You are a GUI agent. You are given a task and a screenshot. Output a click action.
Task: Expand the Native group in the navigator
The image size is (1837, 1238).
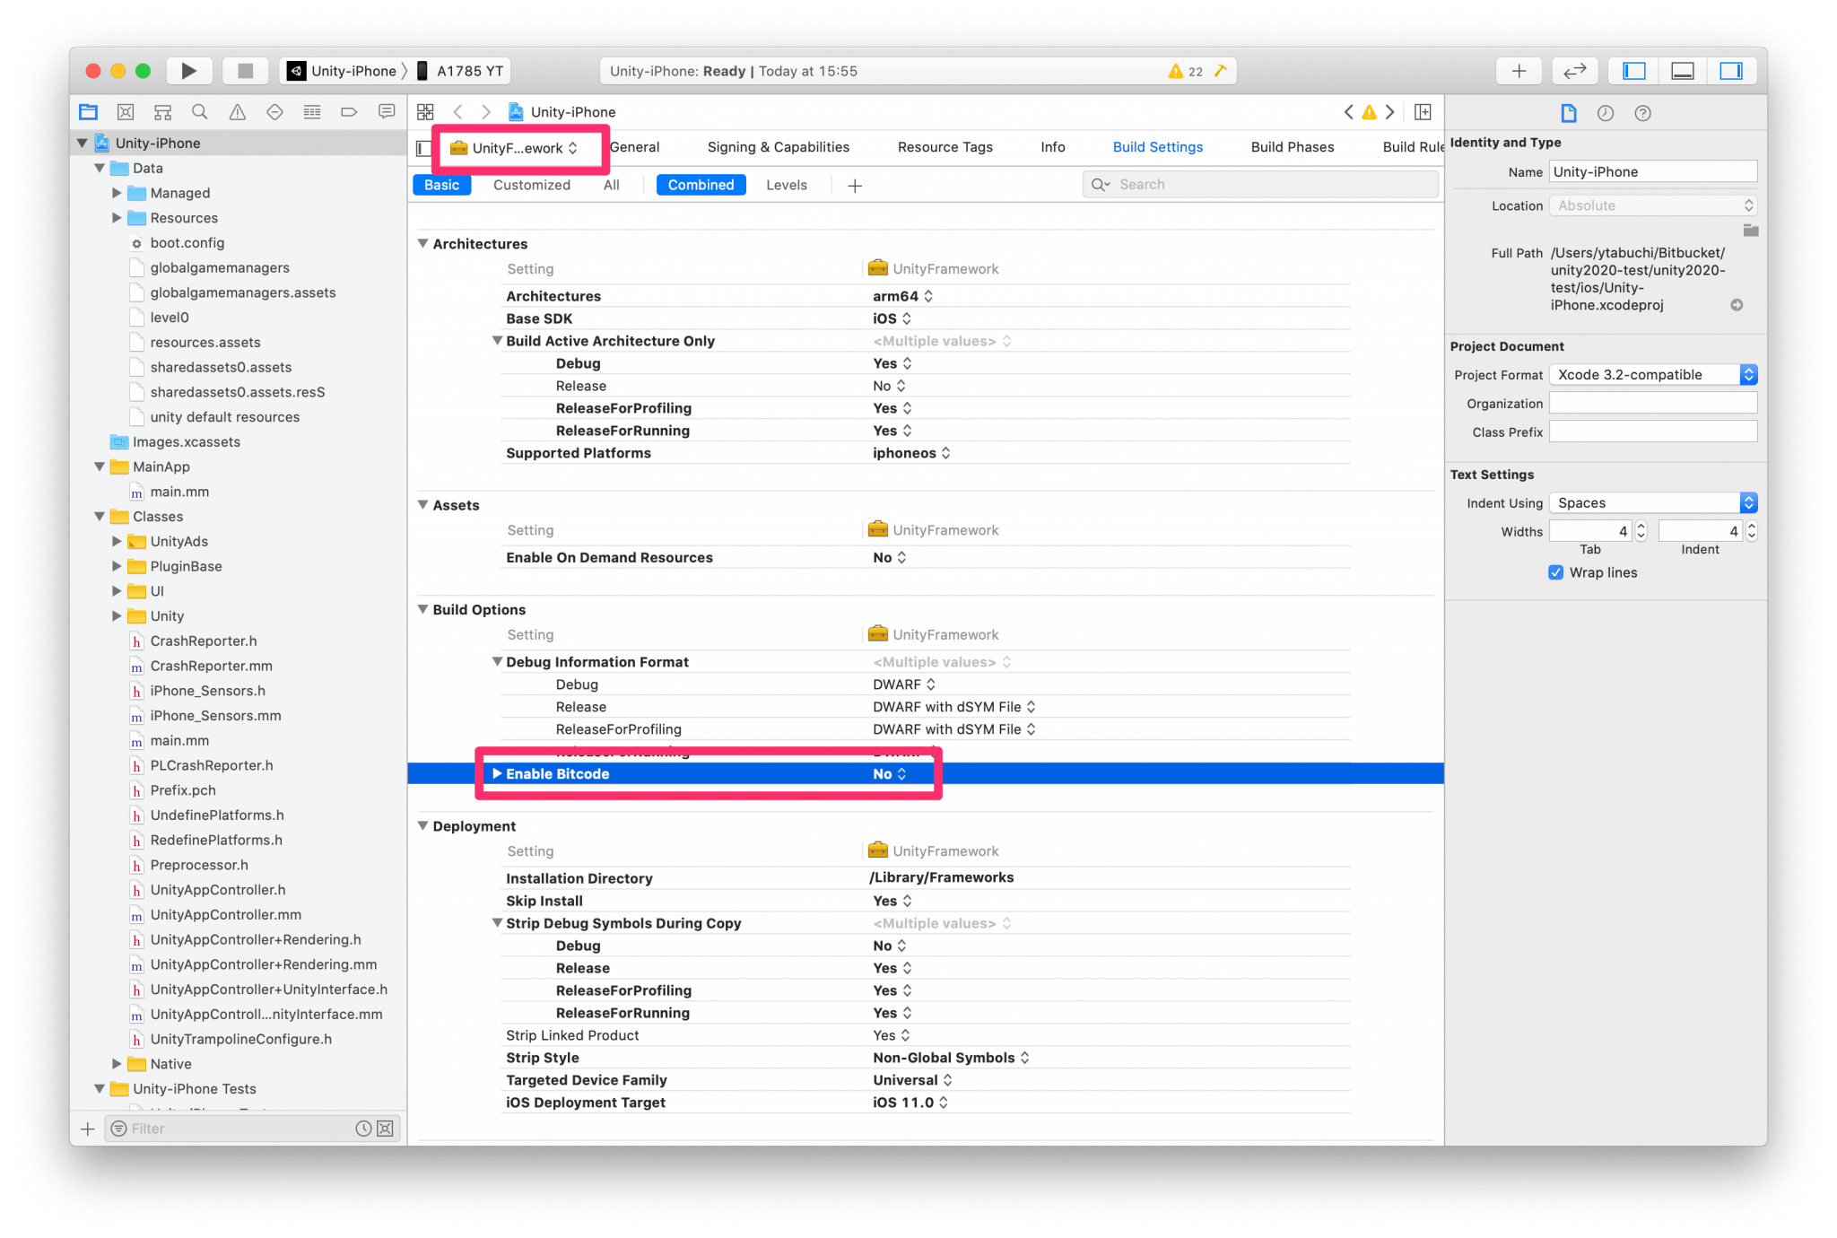[118, 1063]
